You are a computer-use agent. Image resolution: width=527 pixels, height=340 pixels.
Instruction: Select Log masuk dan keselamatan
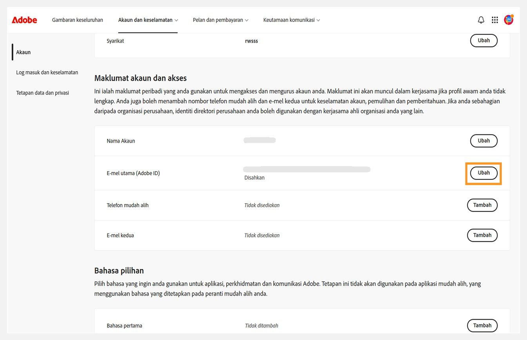click(x=47, y=72)
